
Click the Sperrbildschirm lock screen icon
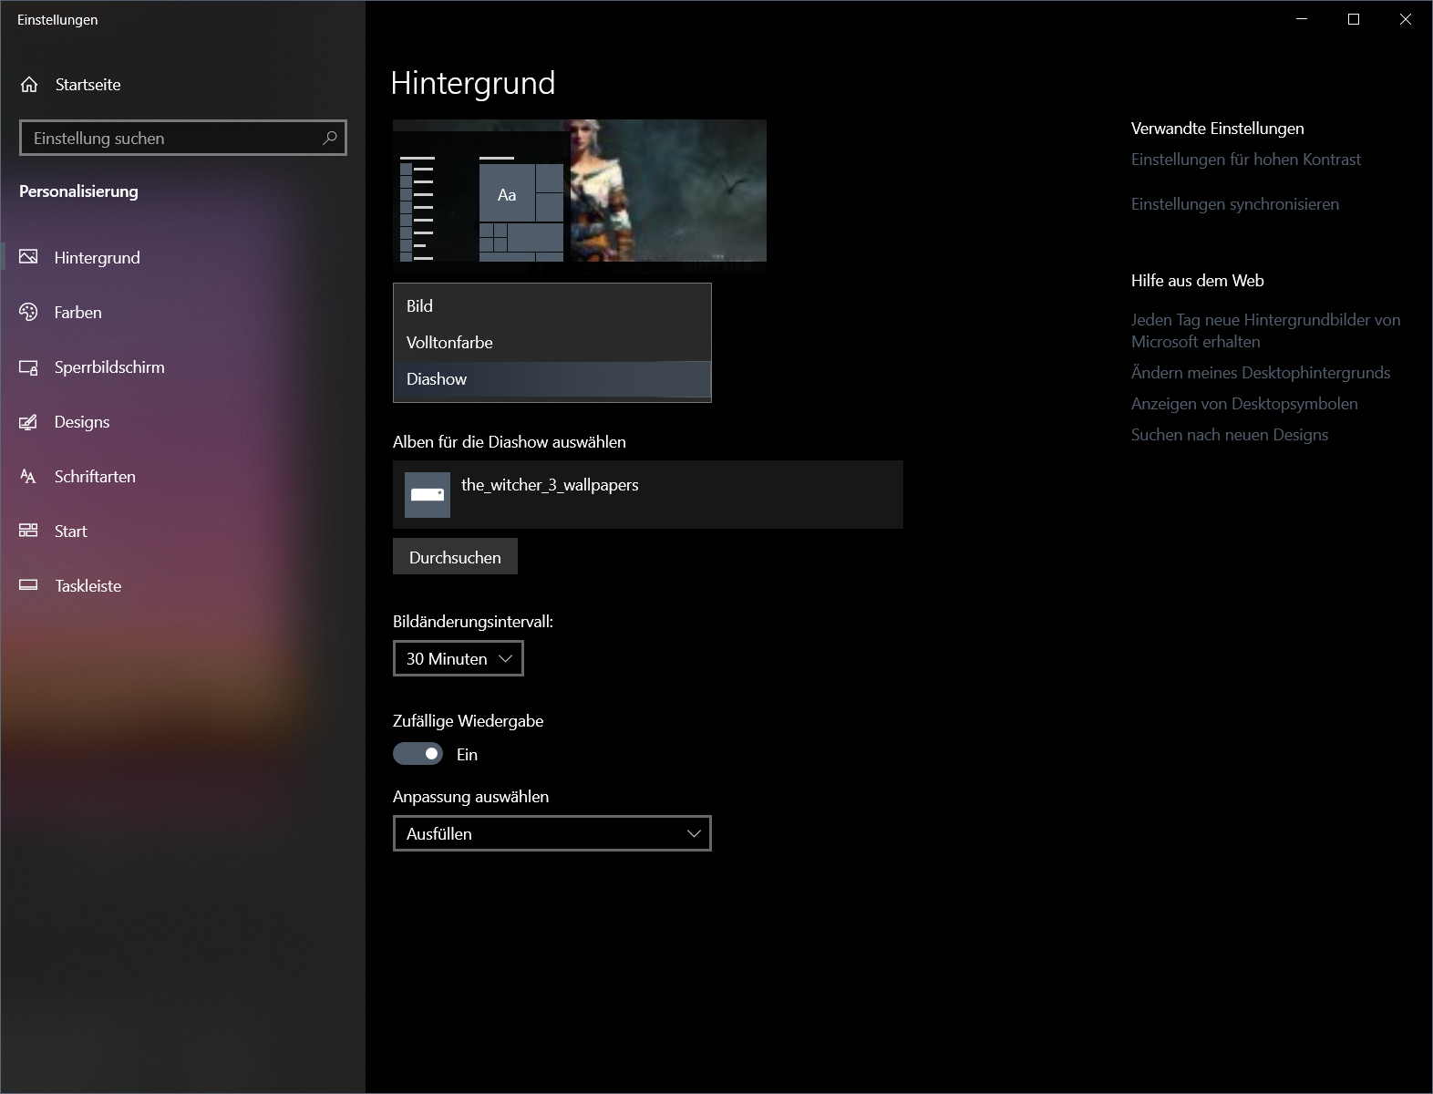click(28, 367)
